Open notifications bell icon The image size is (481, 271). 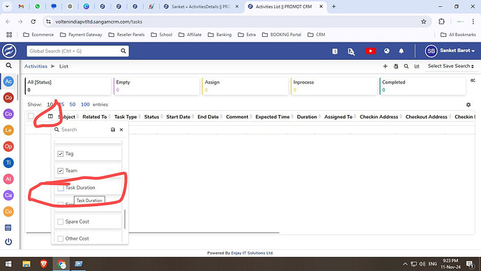[x=401, y=51]
